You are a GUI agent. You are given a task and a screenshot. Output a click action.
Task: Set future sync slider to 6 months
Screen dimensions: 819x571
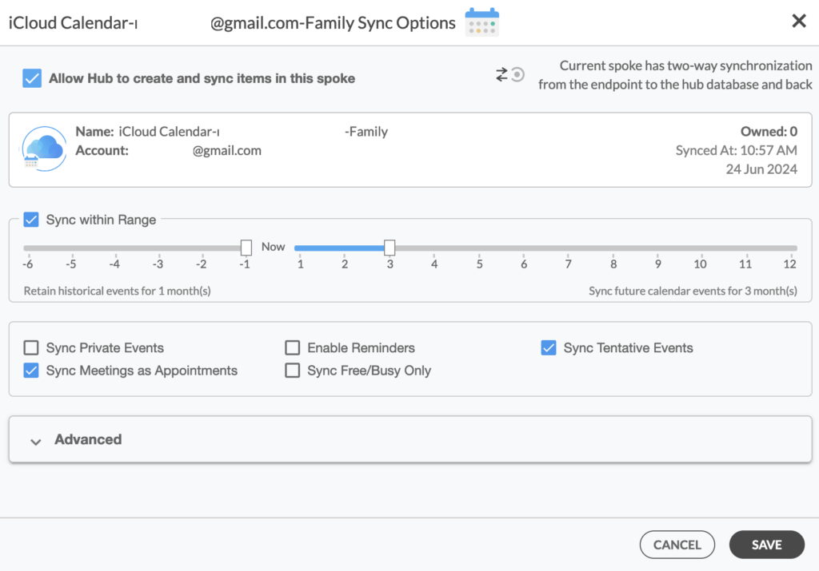point(523,248)
